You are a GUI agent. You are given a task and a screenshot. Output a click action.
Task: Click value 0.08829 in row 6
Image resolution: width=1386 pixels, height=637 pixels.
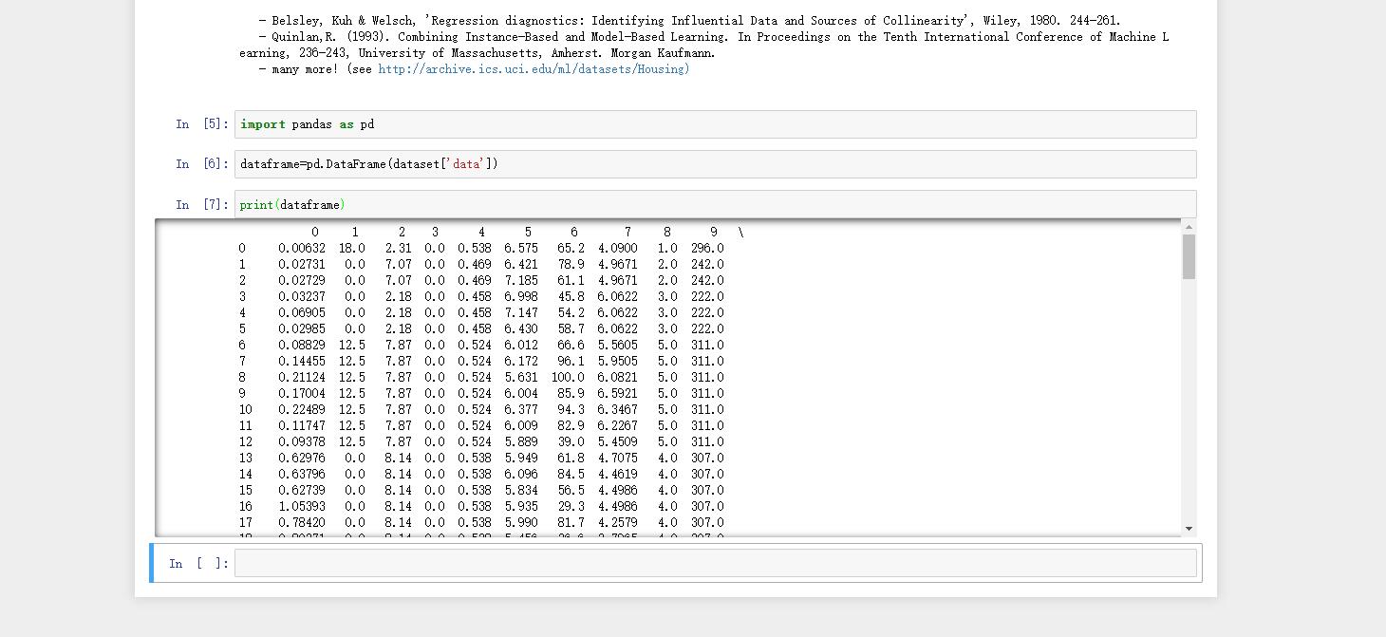(302, 346)
